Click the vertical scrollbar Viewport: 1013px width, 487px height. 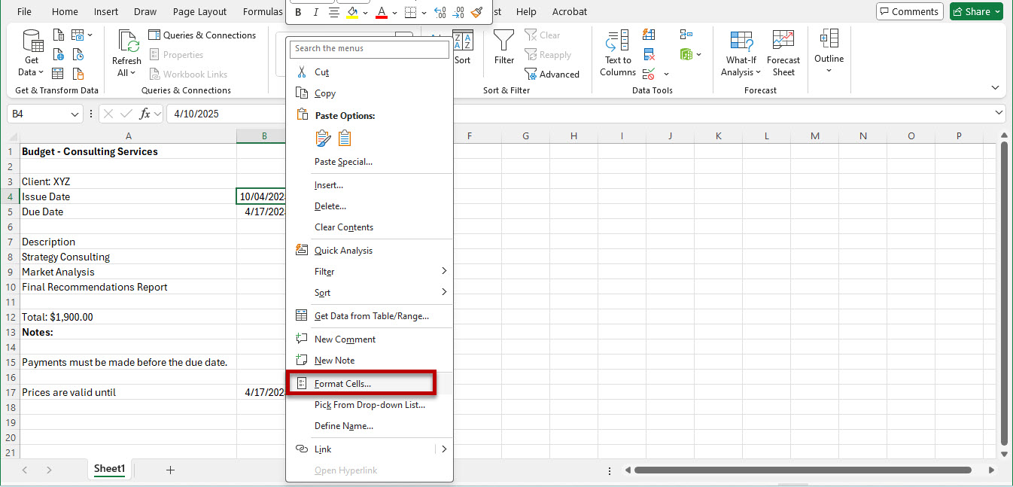click(1004, 294)
